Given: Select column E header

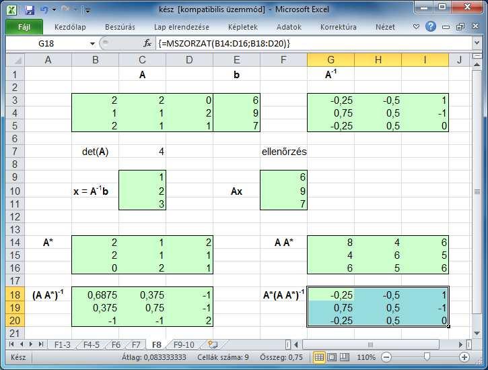Looking at the screenshot, I should pyautogui.click(x=236, y=59).
